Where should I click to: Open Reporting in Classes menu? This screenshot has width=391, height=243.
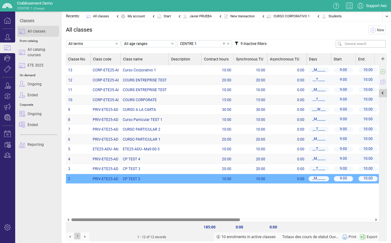pyautogui.click(x=38, y=145)
